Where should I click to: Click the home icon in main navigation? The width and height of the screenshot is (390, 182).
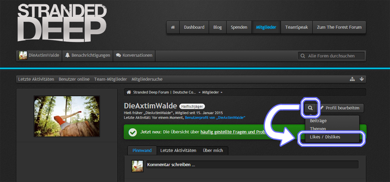[173, 27]
